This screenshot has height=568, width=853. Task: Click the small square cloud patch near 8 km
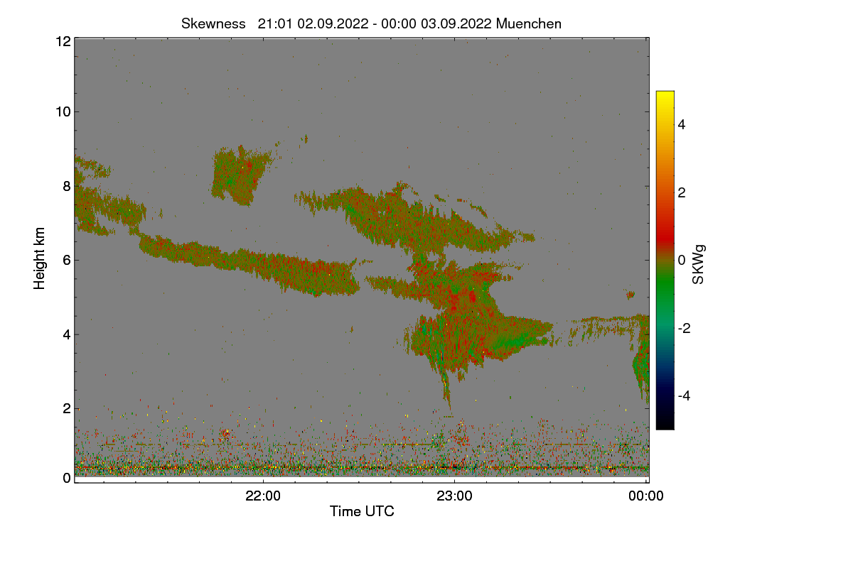click(242, 175)
